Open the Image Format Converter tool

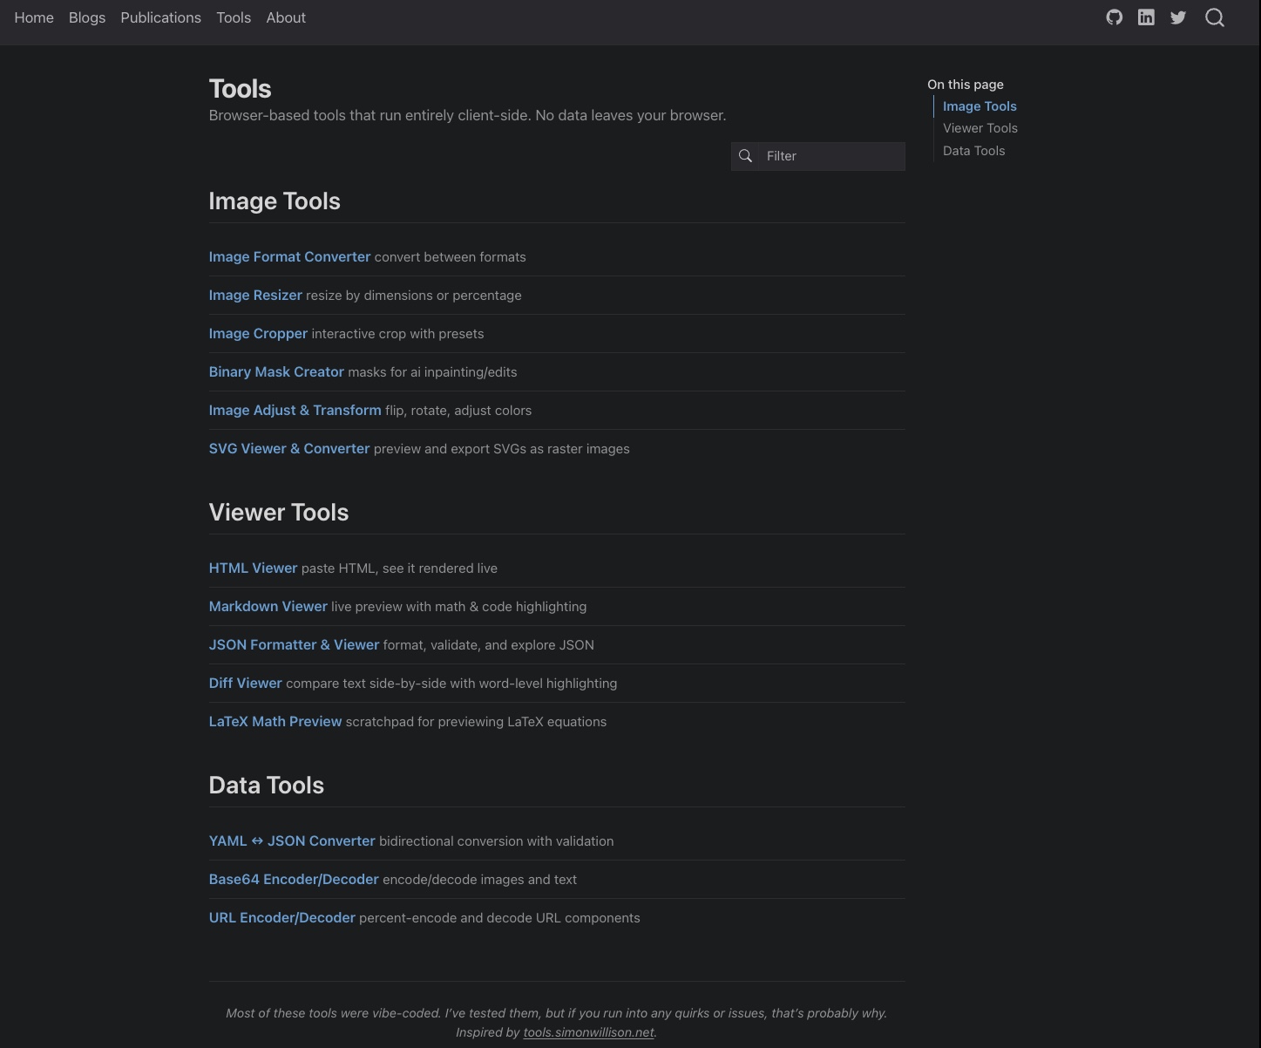[289, 257]
